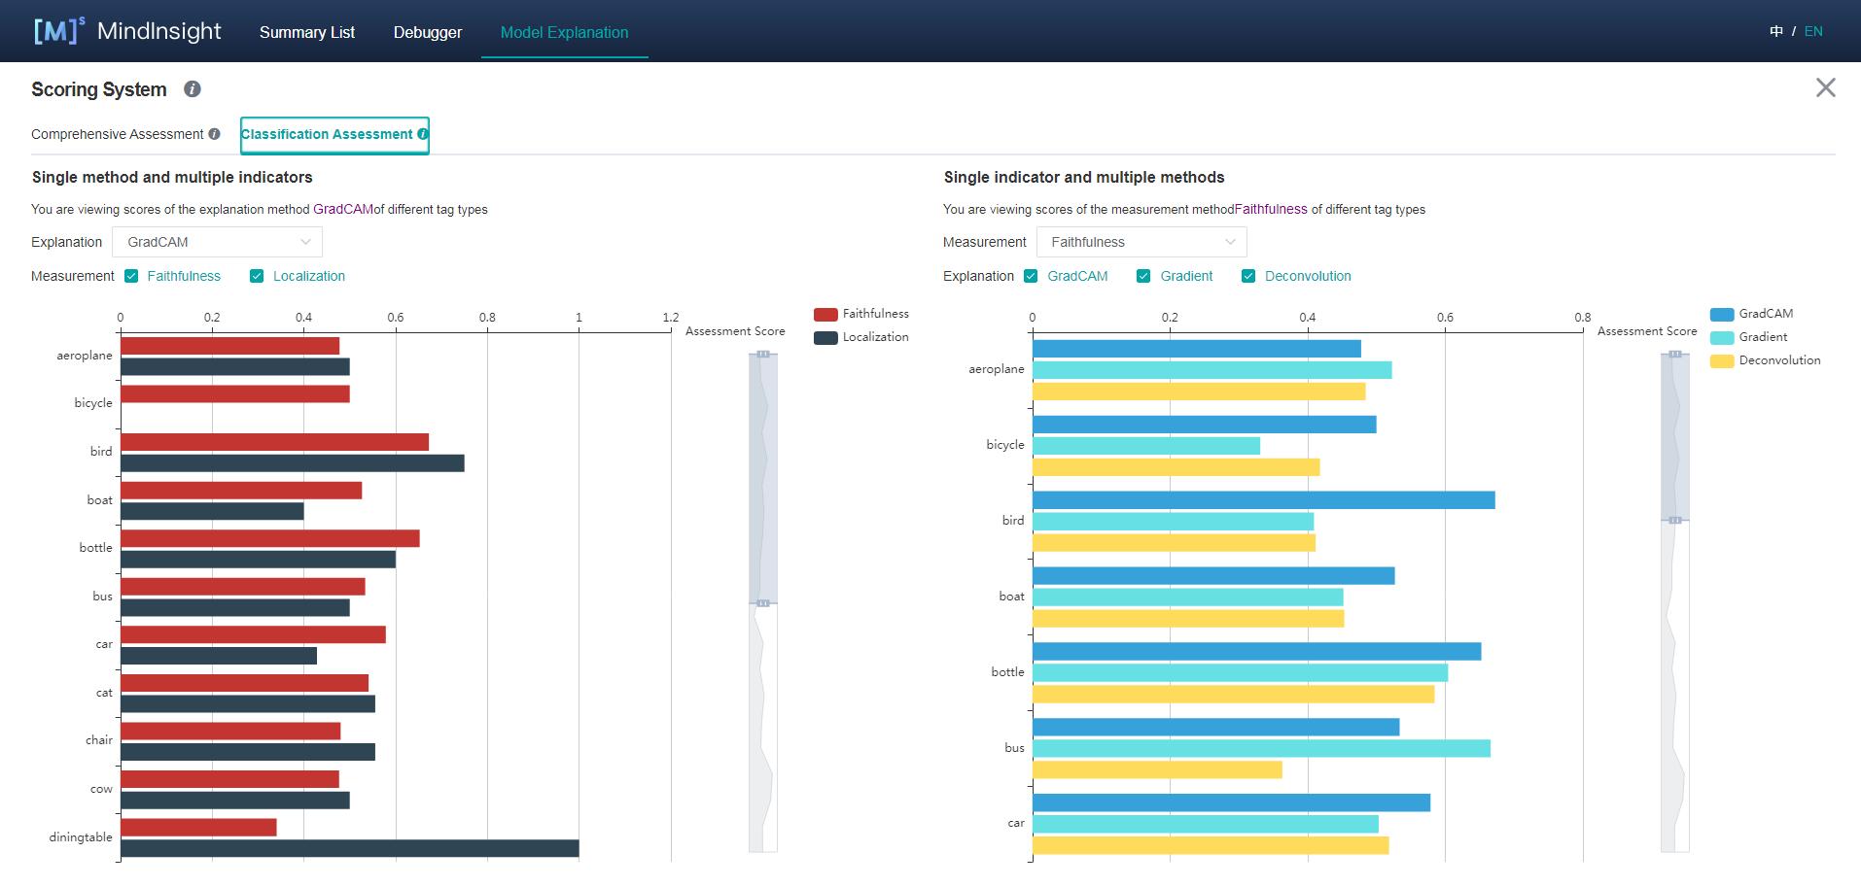The width and height of the screenshot is (1861, 887).
Task: Switch to the Comprehensive Assessment tab
Action: [117, 134]
